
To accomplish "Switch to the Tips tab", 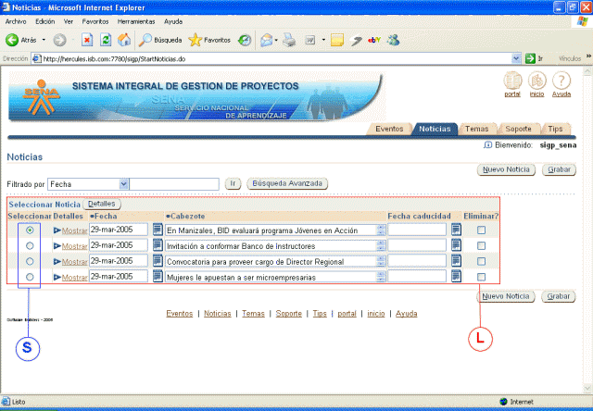I will [555, 129].
